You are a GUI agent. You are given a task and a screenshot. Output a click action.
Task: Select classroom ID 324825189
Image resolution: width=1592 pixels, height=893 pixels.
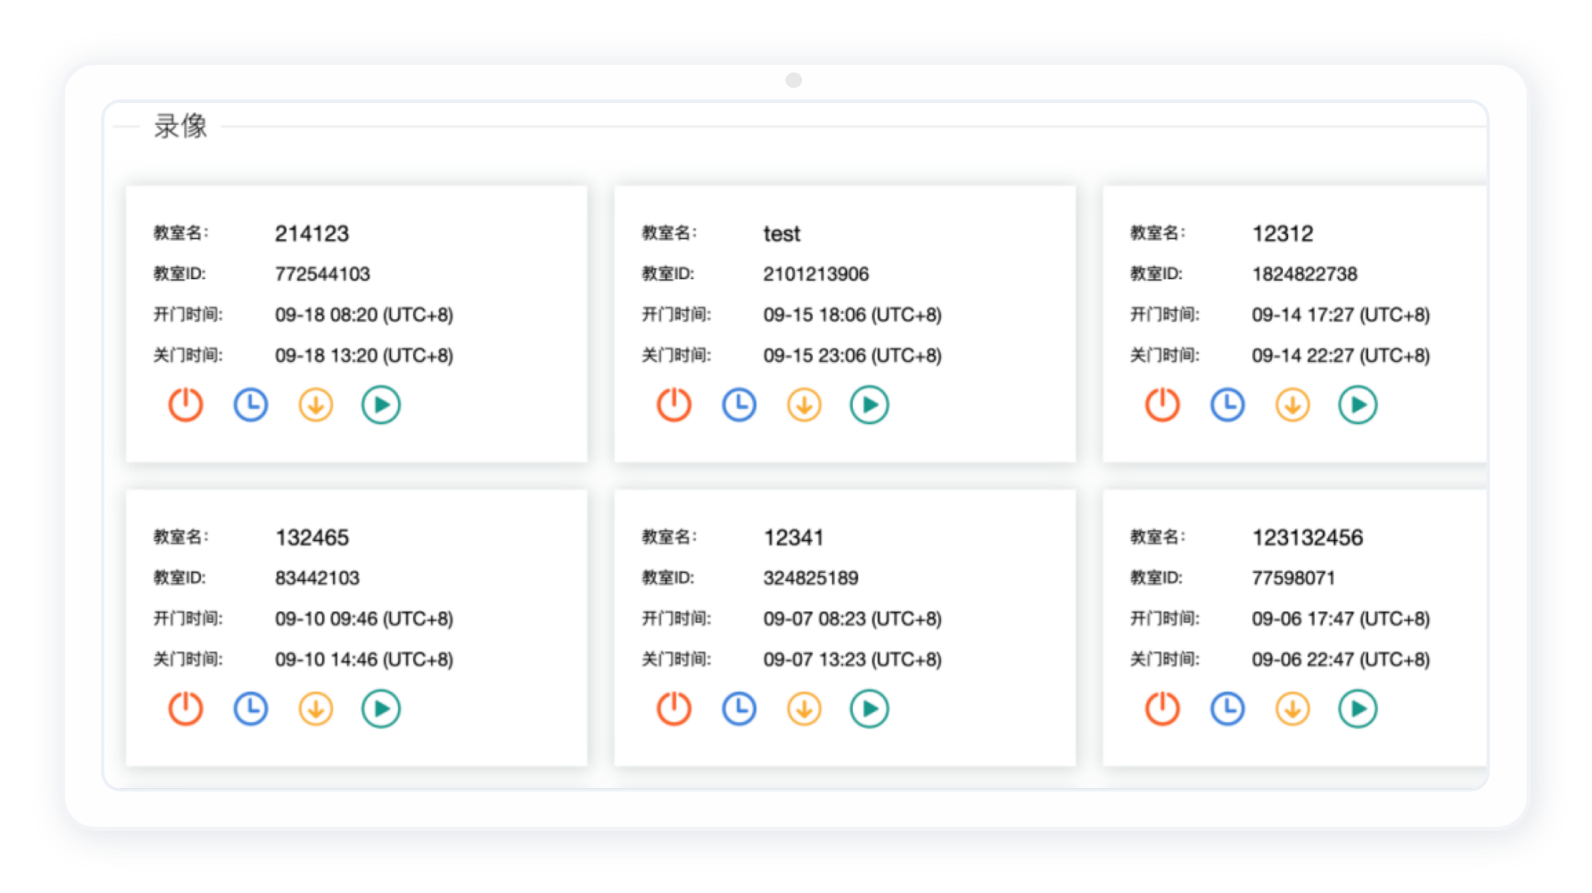coord(811,578)
